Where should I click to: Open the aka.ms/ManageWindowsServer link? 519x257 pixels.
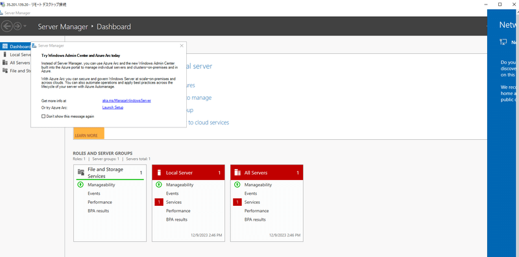click(x=127, y=100)
